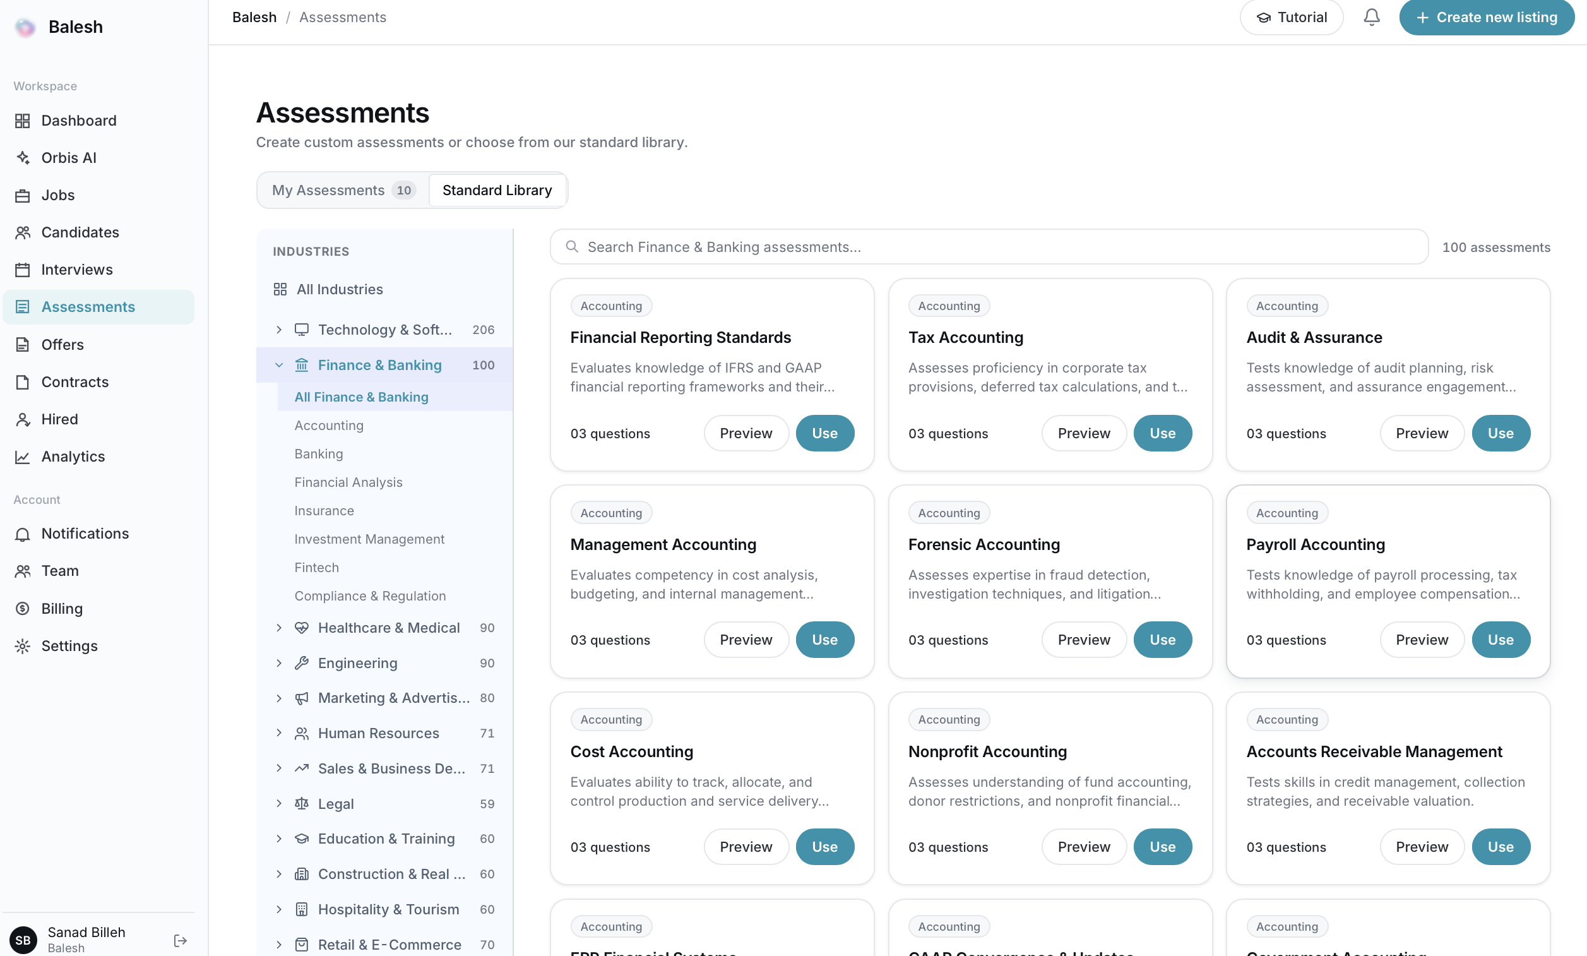Click the Contracts file icon
This screenshot has height=956, width=1587.
point(23,382)
